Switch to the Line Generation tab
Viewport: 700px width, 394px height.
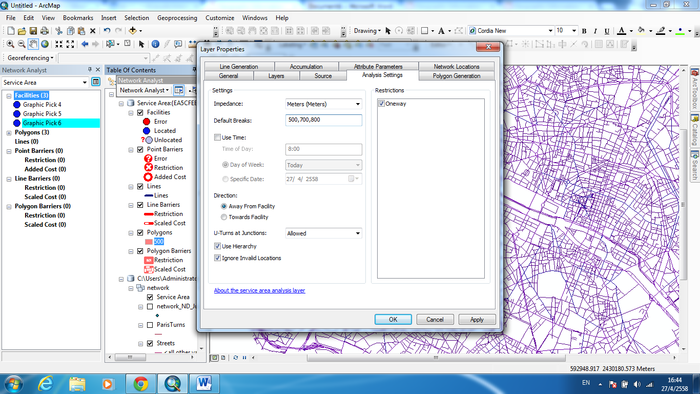[239, 67]
